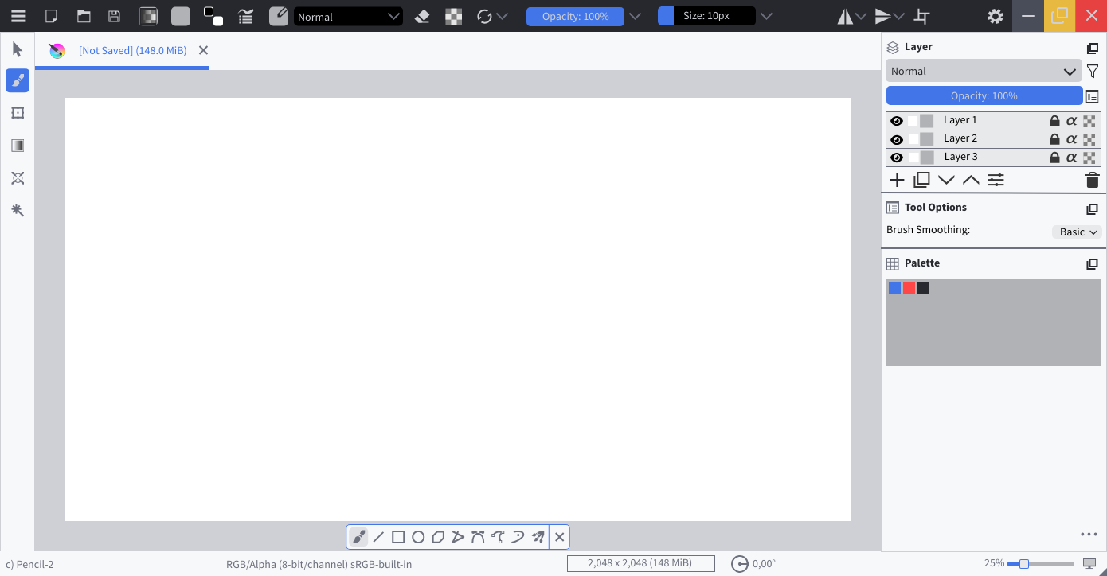Click the Layer panel Opacity: 100% slider

[x=984, y=95]
